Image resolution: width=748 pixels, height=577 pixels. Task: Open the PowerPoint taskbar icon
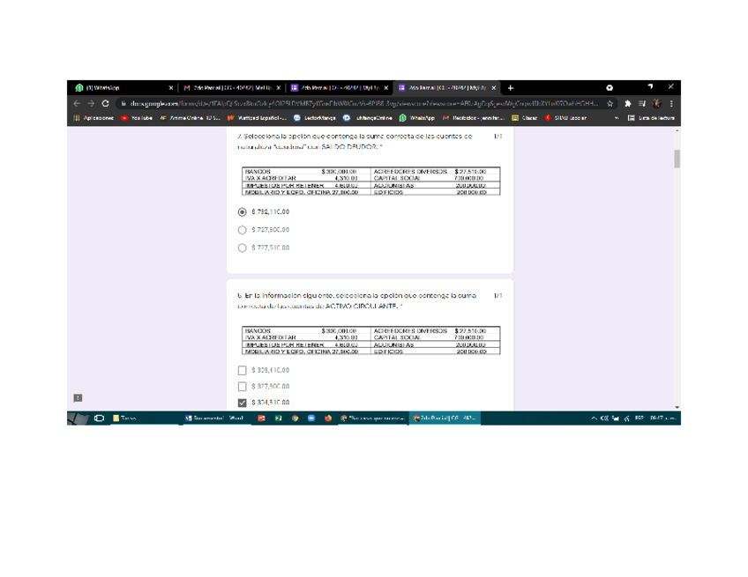(x=261, y=418)
